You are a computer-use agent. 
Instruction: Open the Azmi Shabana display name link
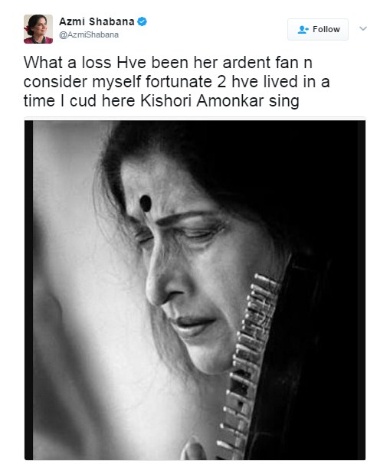(97, 21)
